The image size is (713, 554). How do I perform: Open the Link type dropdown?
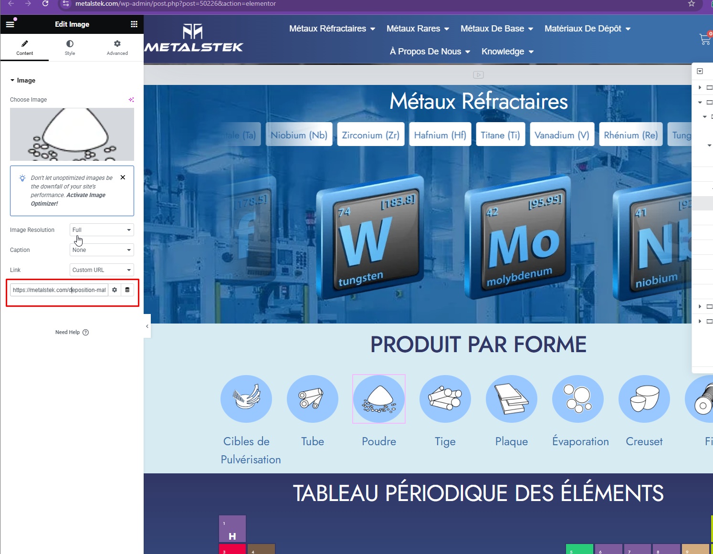pos(102,270)
